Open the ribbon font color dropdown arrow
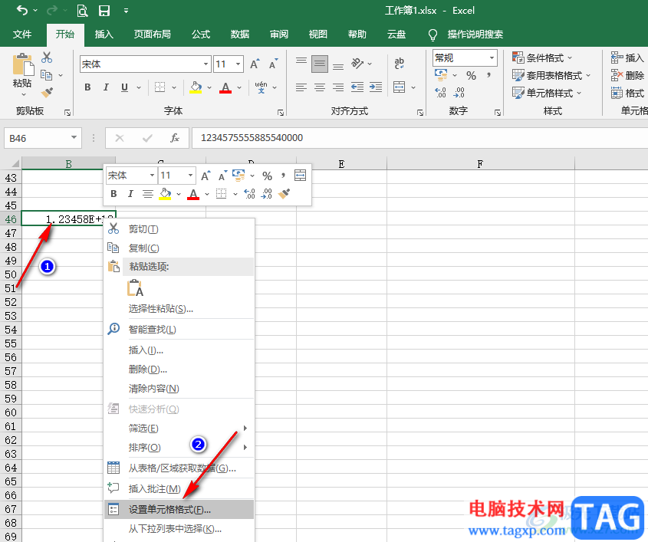Screen dimensions: 648x542 (239, 87)
